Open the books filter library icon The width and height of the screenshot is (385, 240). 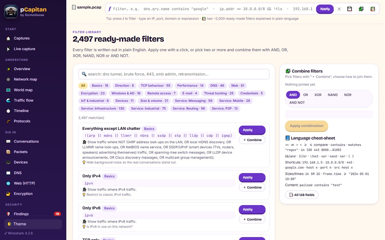click(372, 9)
